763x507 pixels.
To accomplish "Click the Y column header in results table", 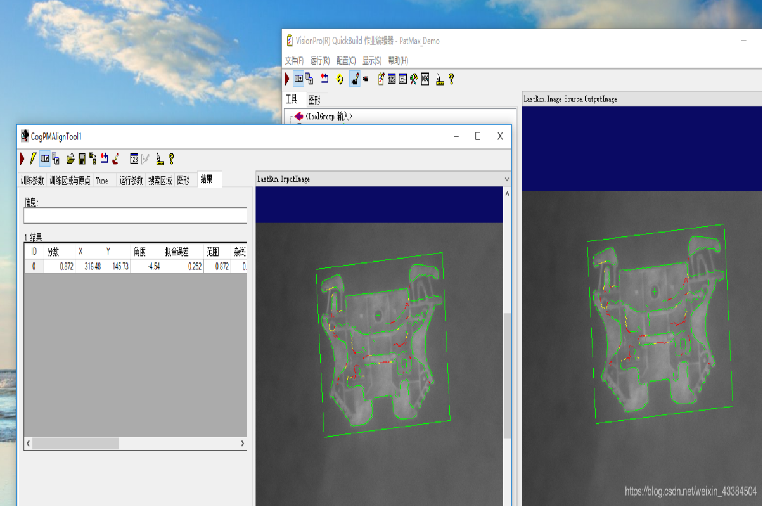I will (117, 252).
